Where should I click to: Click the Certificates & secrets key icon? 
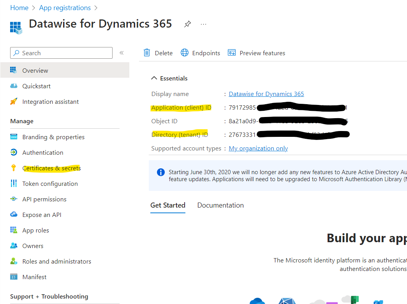coord(14,168)
